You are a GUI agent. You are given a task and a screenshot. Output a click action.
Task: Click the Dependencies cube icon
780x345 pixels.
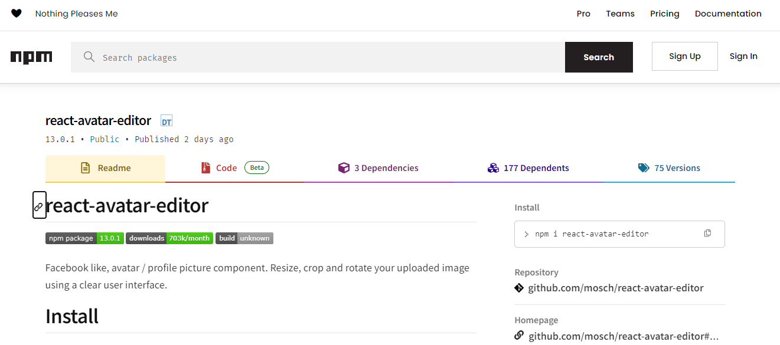pos(344,168)
